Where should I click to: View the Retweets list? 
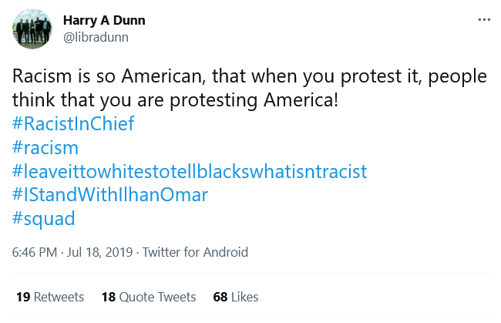59,297
